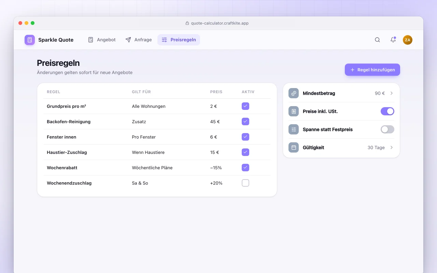The width and height of the screenshot is (437, 273).
Task: Go to the Angebot tab
Action: point(102,40)
